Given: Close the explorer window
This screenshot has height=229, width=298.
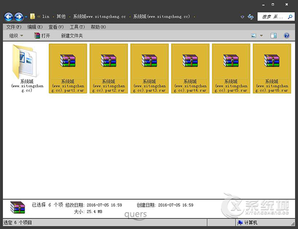Looking at the screenshot, I should pyautogui.click(x=287, y=4).
